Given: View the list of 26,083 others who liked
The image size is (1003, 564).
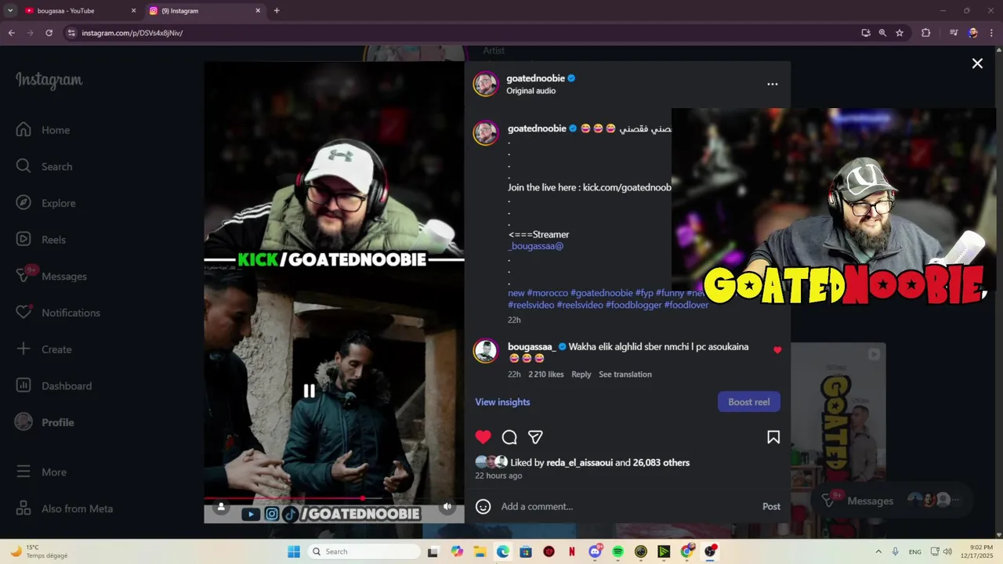Looking at the screenshot, I should (x=661, y=463).
